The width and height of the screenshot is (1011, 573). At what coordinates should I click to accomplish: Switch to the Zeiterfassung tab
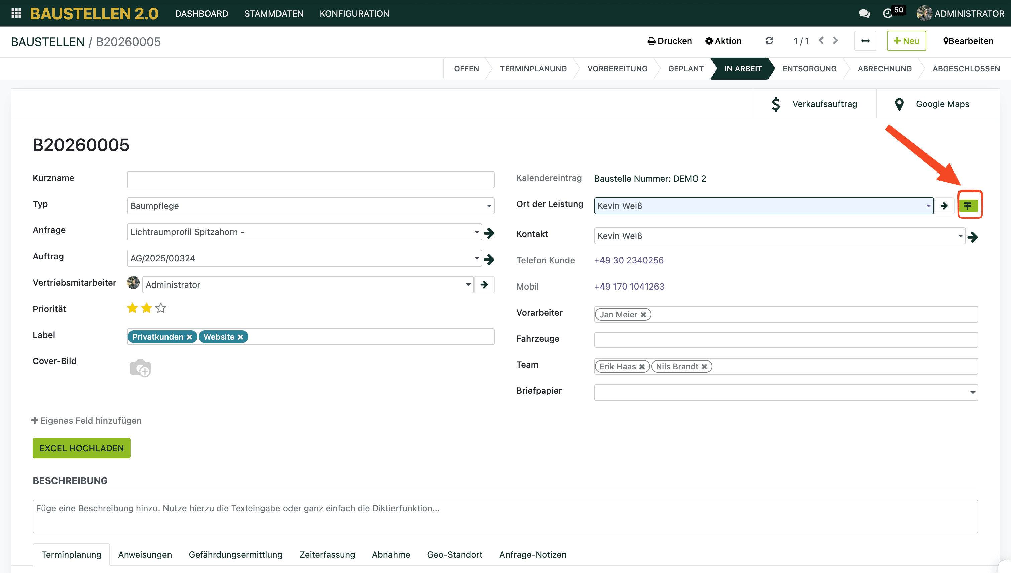pyautogui.click(x=327, y=555)
